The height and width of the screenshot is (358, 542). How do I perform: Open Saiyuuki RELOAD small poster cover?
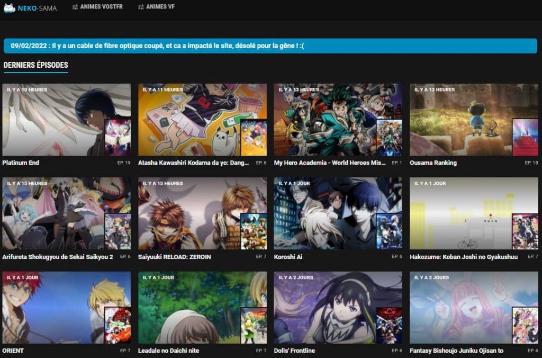(254, 231)
